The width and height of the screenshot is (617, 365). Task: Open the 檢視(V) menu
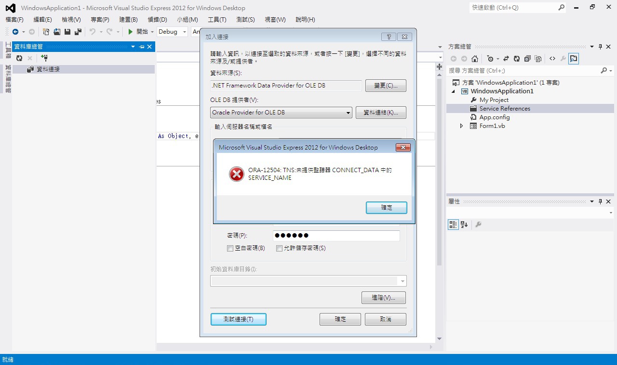[x=71, y=20]
